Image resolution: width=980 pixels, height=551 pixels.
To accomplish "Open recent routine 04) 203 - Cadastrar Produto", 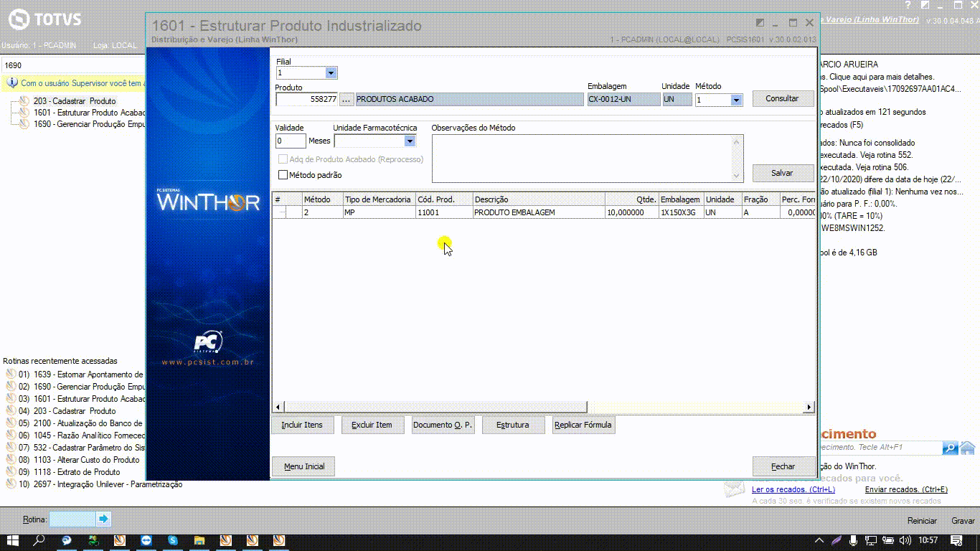I will pyautogui.click(x=67, y=411).
